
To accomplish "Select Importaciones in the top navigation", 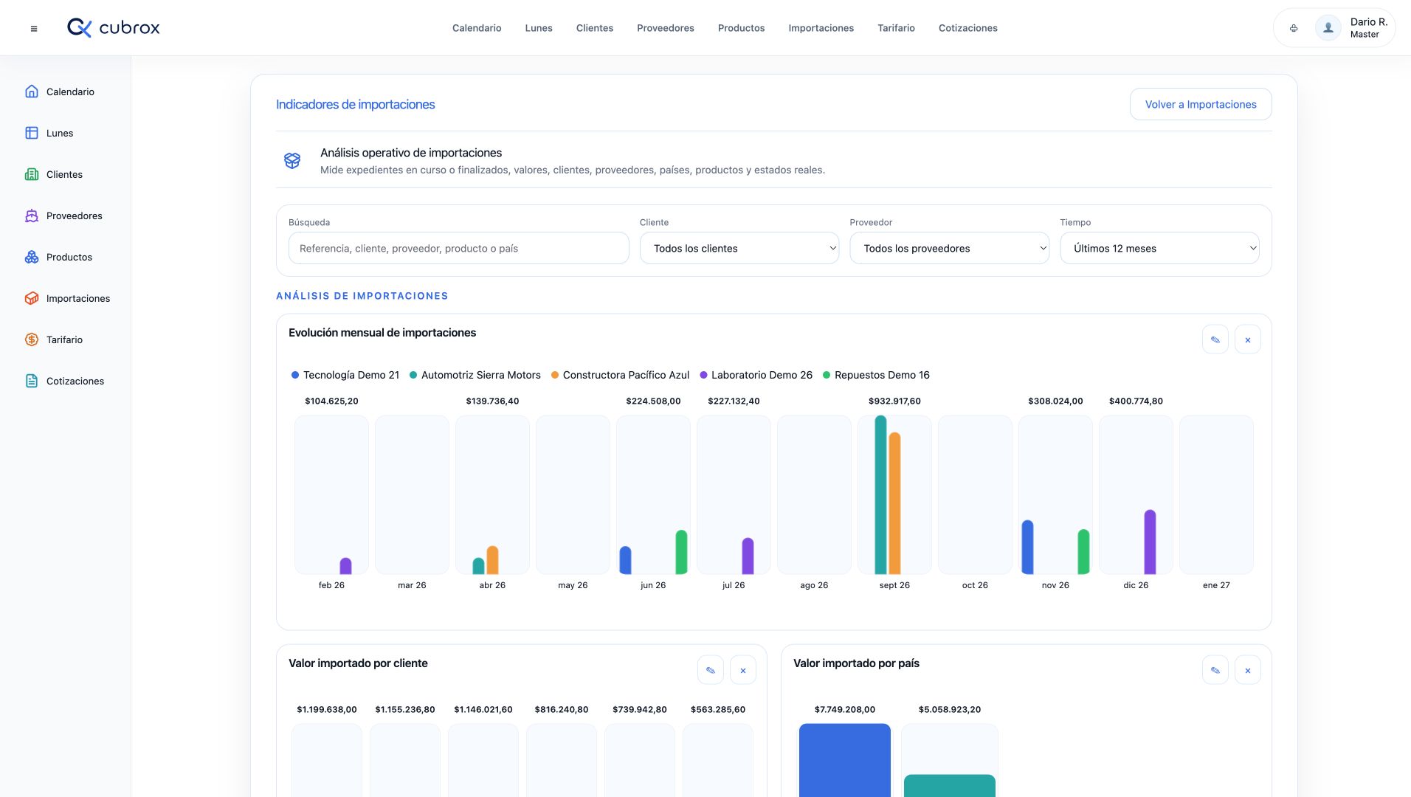I will [x=821, y=28].
